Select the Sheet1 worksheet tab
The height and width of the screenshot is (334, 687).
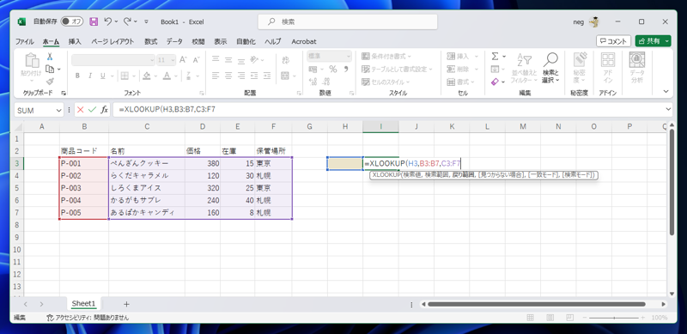(83, 303)
